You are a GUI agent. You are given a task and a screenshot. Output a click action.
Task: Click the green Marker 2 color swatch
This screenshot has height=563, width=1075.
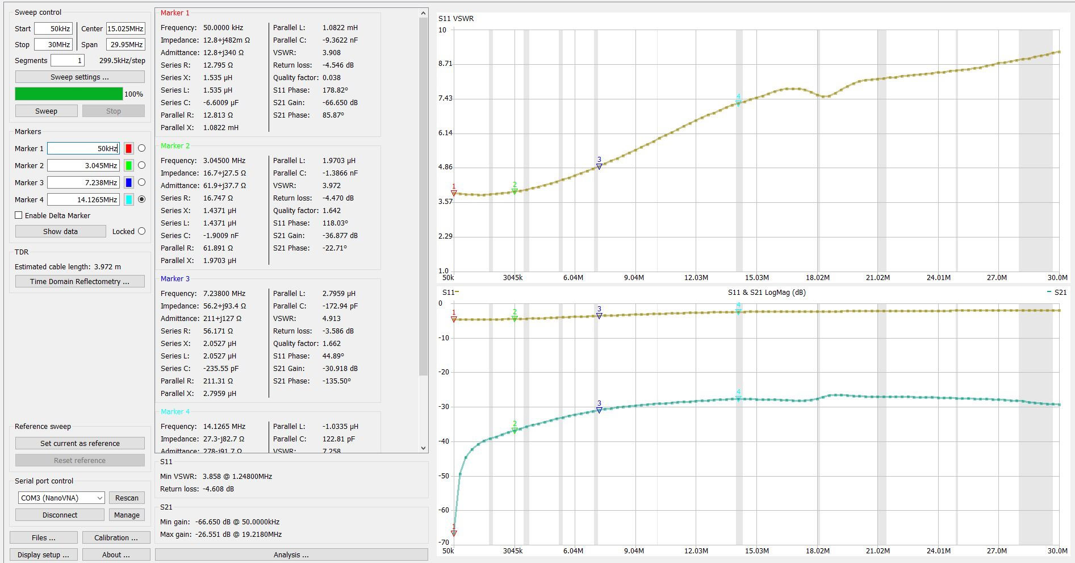point(129,165)
